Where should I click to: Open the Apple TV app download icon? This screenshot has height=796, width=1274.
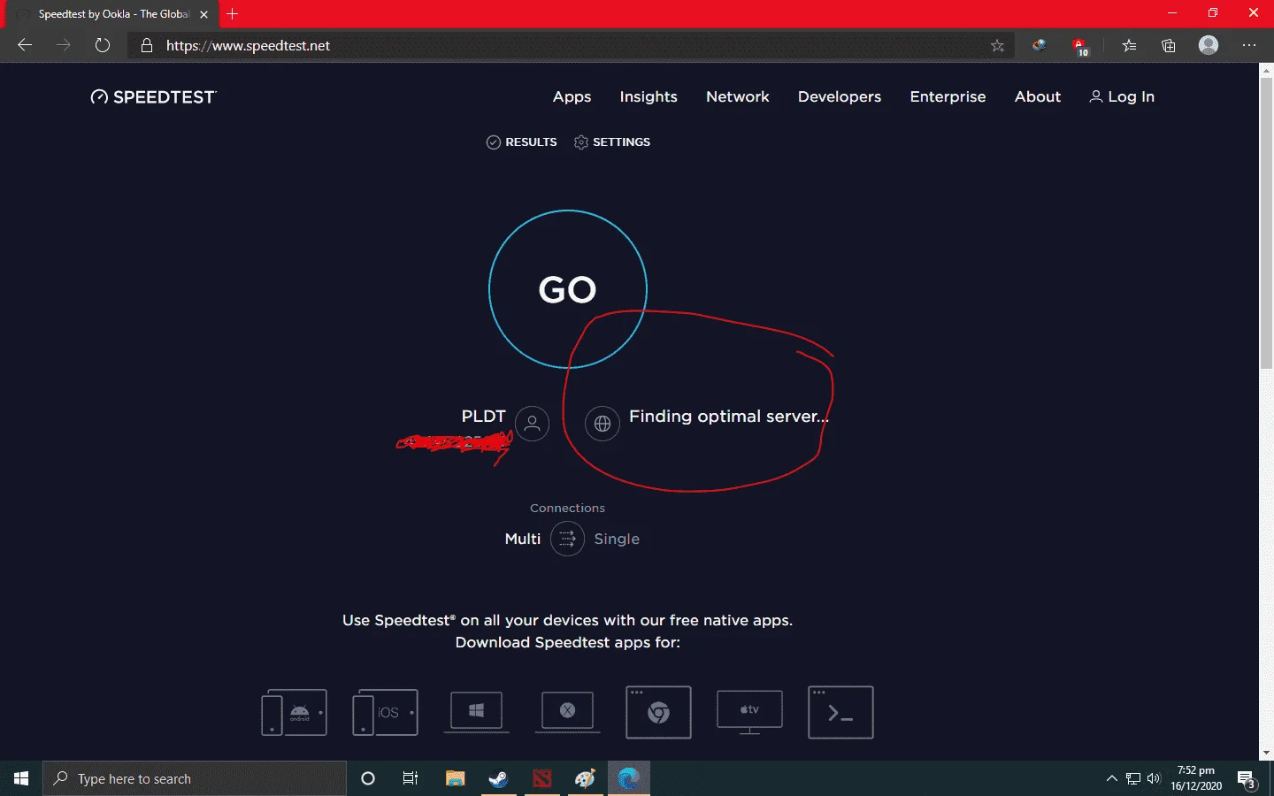click(749, 712)
